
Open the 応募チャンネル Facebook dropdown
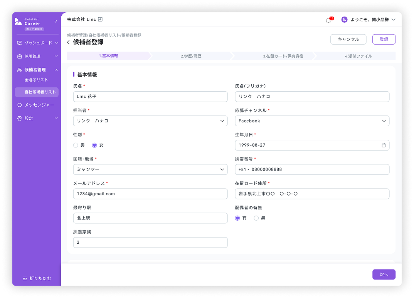point(312,121)
